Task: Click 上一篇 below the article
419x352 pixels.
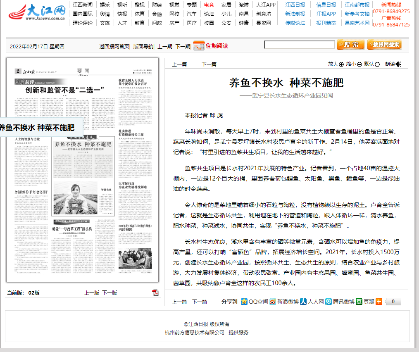Action: (x=179, y=302)
